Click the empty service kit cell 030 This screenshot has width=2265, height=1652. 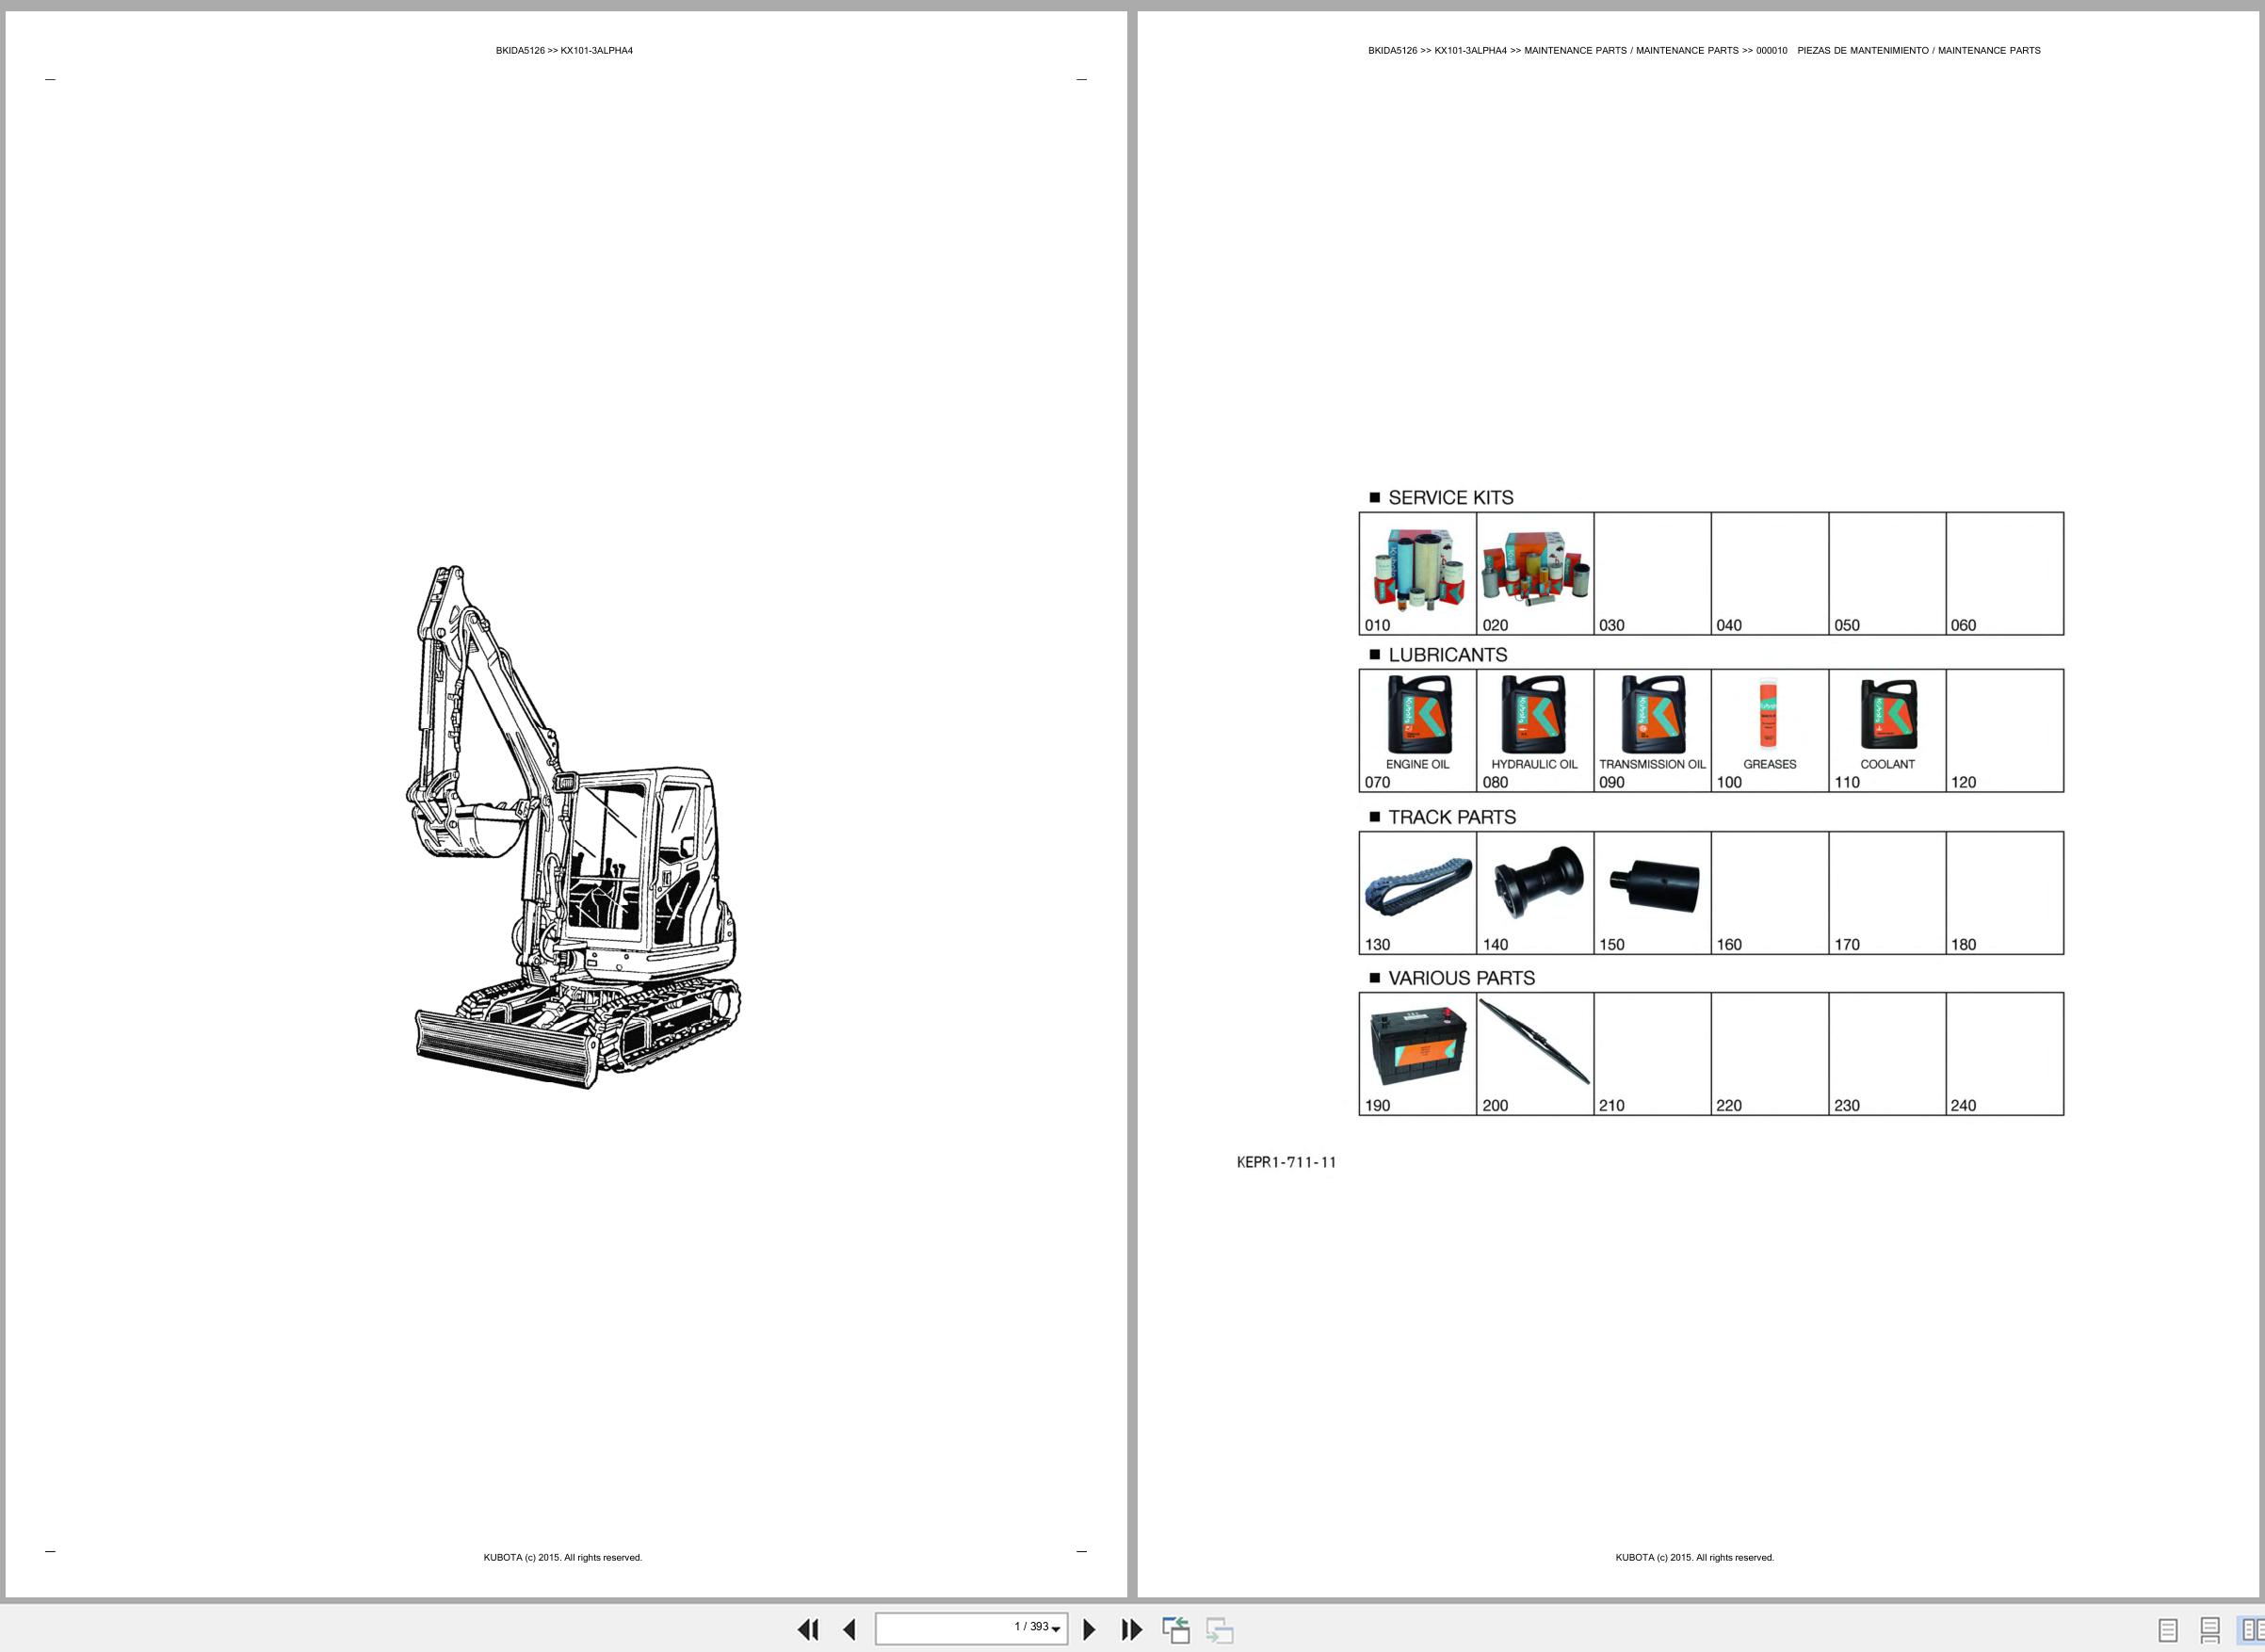click(x=1652, y=574)
